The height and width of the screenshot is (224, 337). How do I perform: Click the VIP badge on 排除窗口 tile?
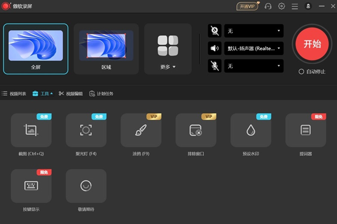pos(209,116)
